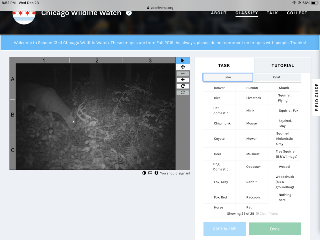Click the Wi-Fi status icon

(294, 3)
